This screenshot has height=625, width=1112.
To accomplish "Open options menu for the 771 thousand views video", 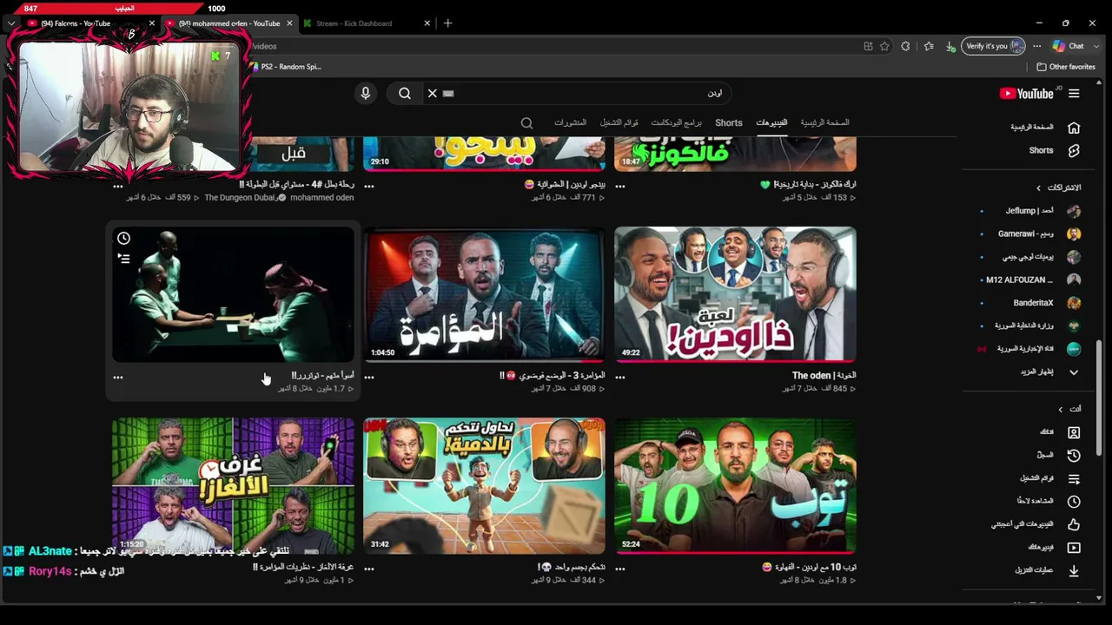I will point(369,186).
